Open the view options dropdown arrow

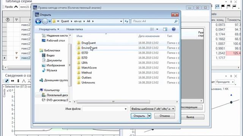pos(157,29)
